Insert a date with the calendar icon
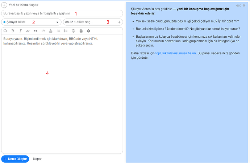 [x=81, y=31]
